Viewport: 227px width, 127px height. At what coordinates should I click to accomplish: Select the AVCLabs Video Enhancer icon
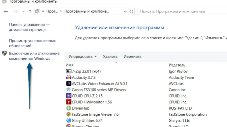(x=69, y=83)
